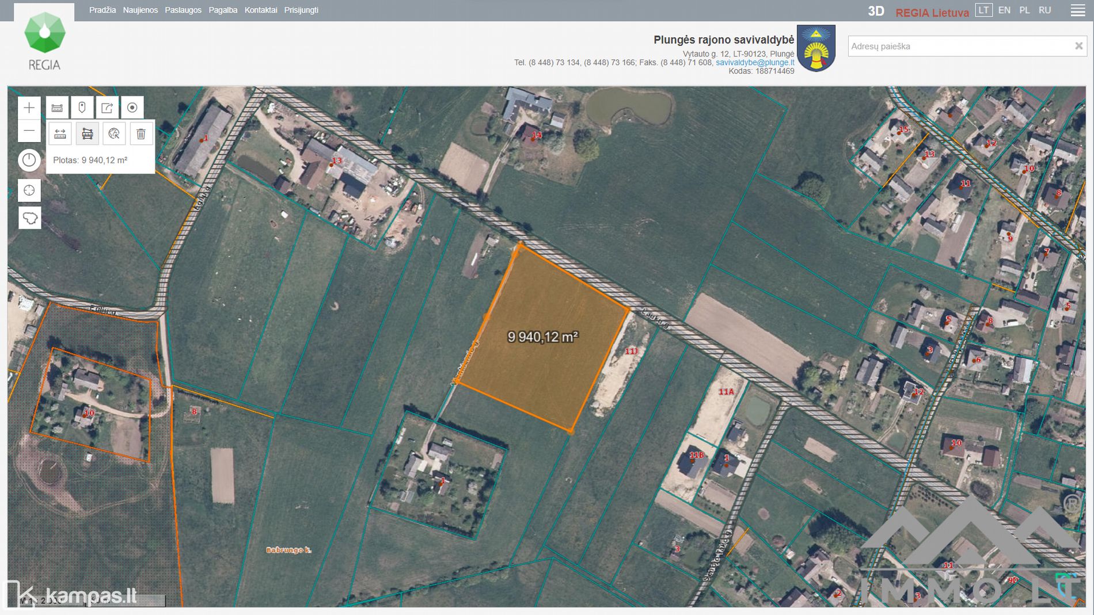Switch language to EN
This screenshot has height=615, width=1094.
[x=1004, y=10]
